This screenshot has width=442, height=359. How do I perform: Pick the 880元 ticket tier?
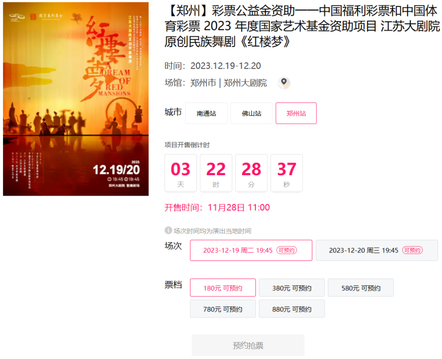click(x=292, y=309)
